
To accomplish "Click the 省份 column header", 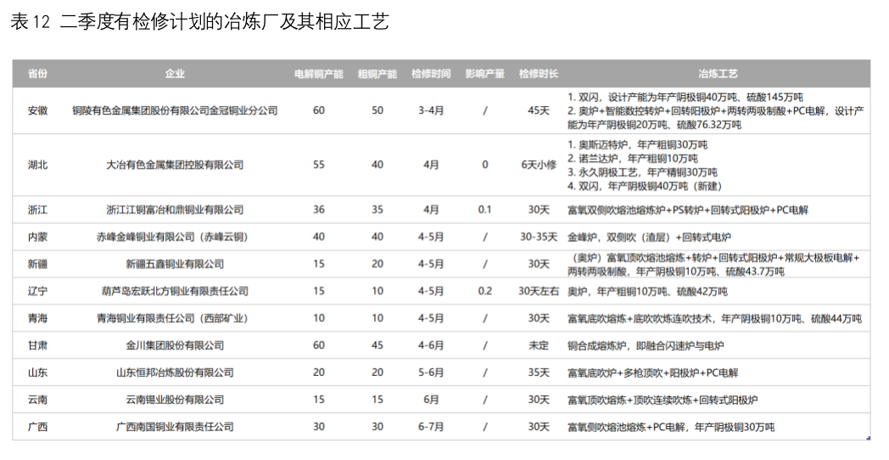I will click(x=37, y=74).
